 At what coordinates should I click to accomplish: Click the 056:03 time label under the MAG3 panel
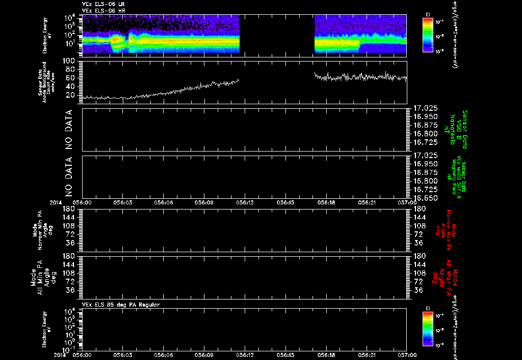click(x=123, y=202)
